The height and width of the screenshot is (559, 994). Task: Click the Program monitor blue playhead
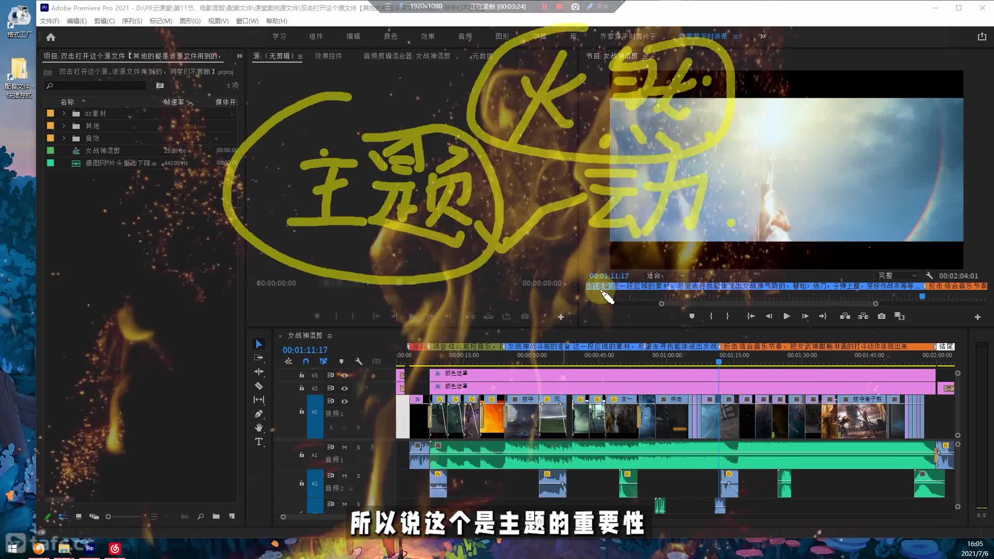[922, 297]
